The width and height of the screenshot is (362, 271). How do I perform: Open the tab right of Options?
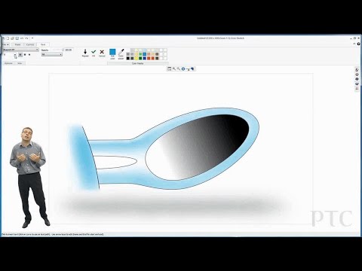[x=20, y=63]
